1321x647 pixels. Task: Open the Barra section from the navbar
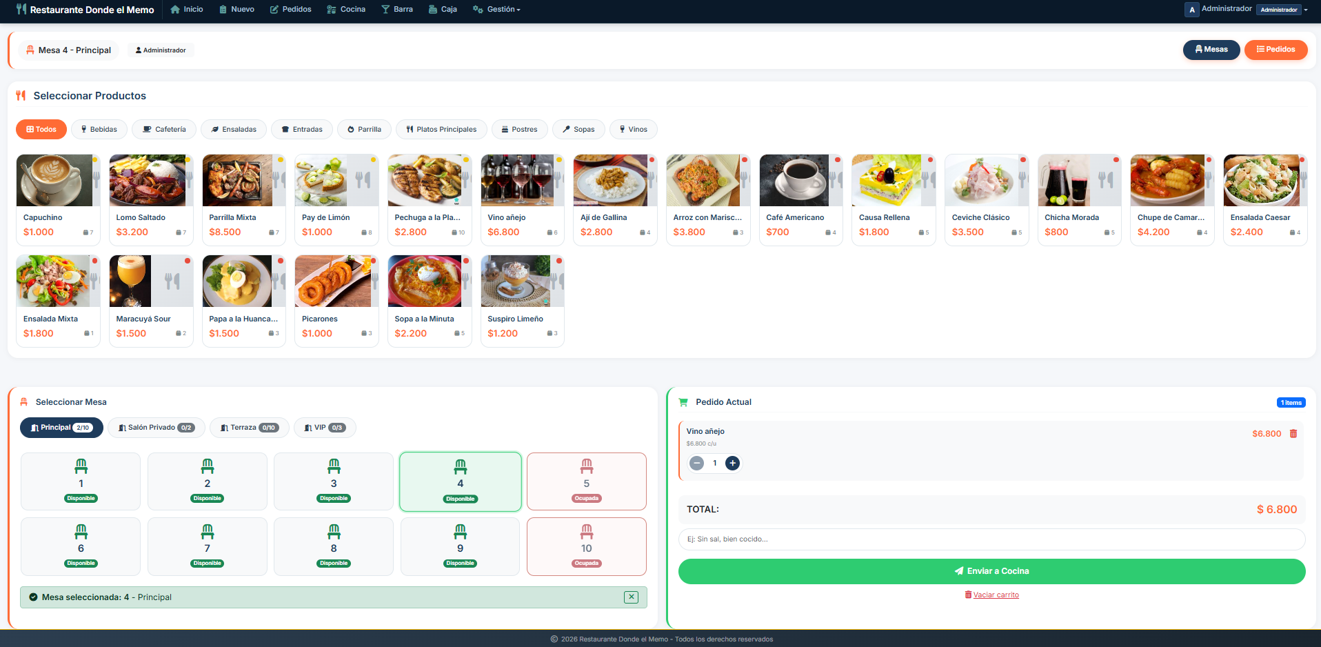pos(396,9)
